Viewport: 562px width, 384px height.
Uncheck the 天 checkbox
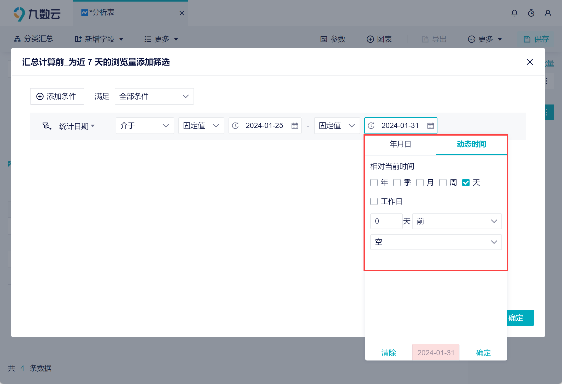[x=466, y=183]
